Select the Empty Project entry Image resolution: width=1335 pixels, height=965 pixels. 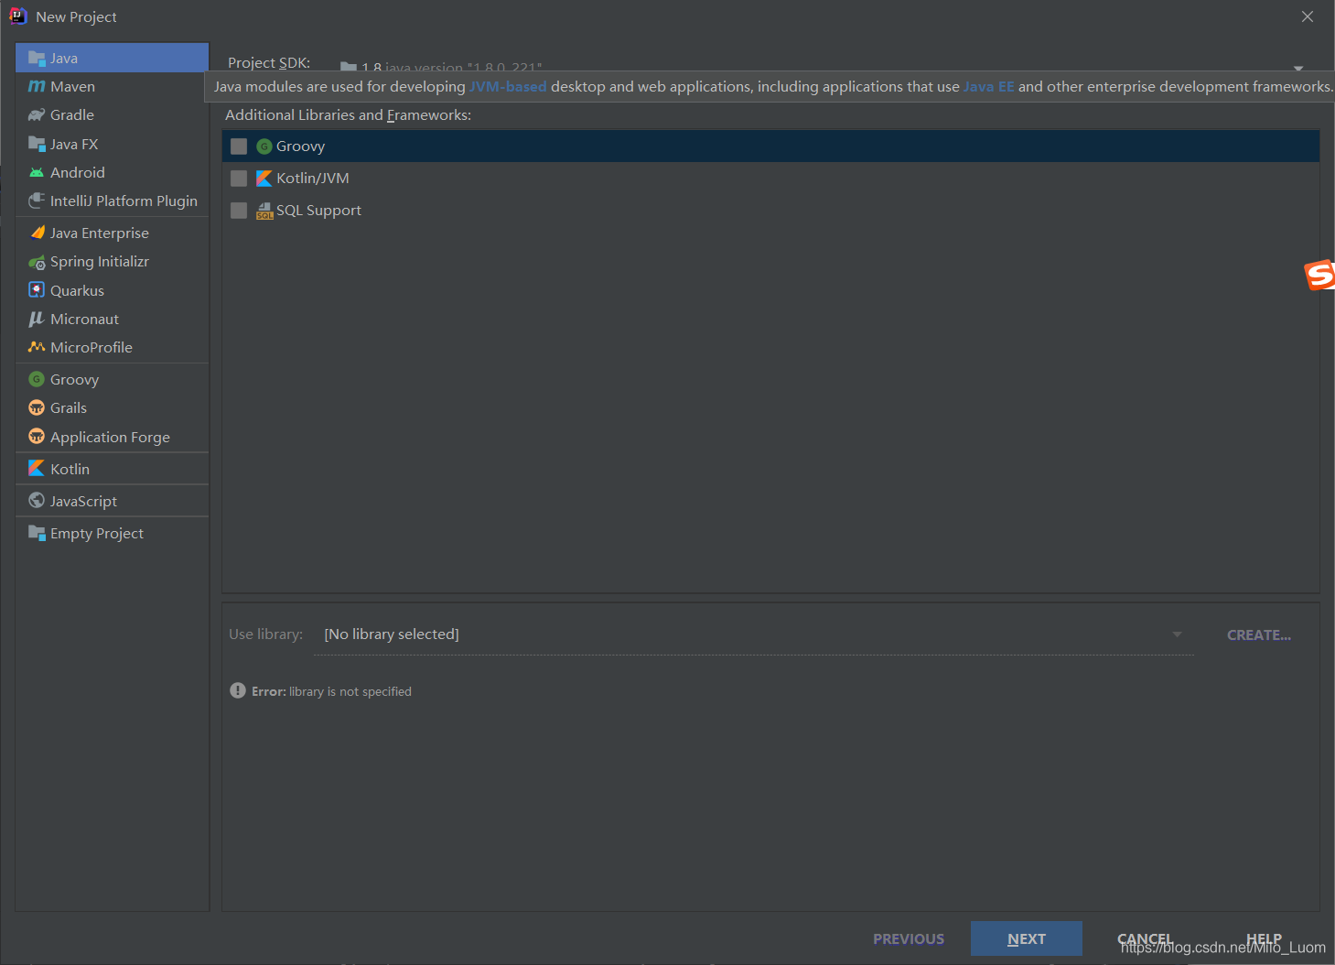point(96,534)
